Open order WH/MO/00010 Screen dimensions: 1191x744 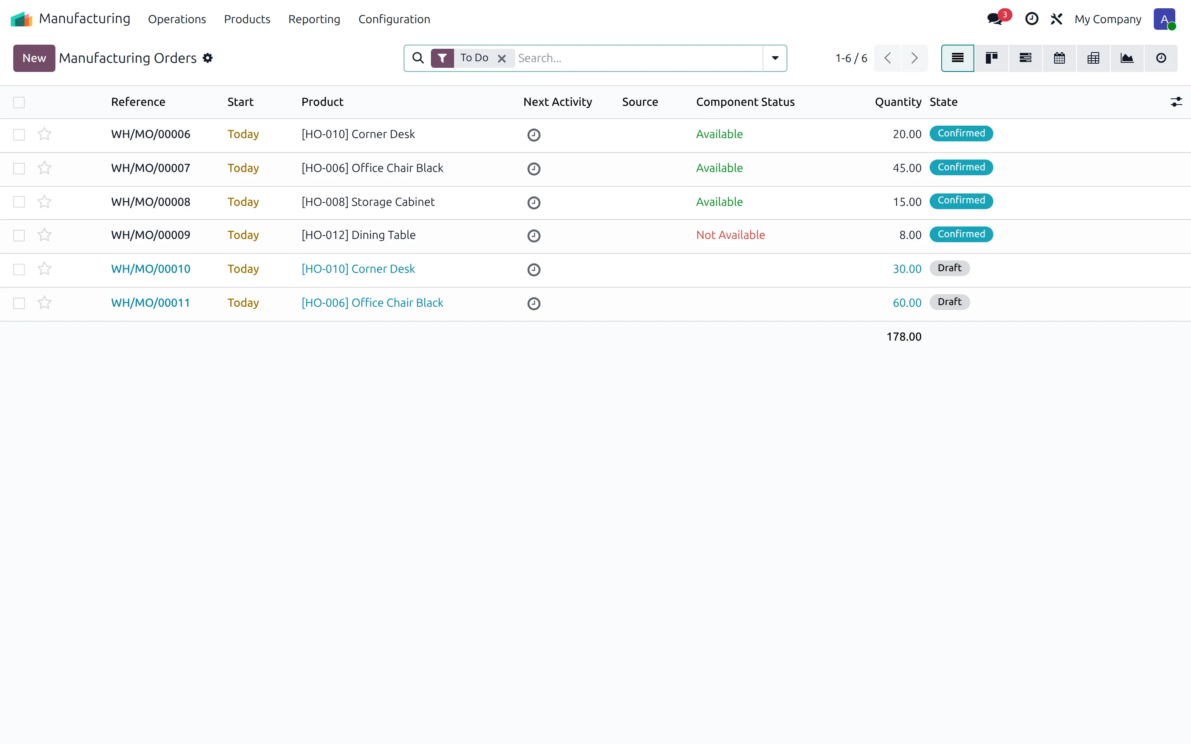coord(151,269)
